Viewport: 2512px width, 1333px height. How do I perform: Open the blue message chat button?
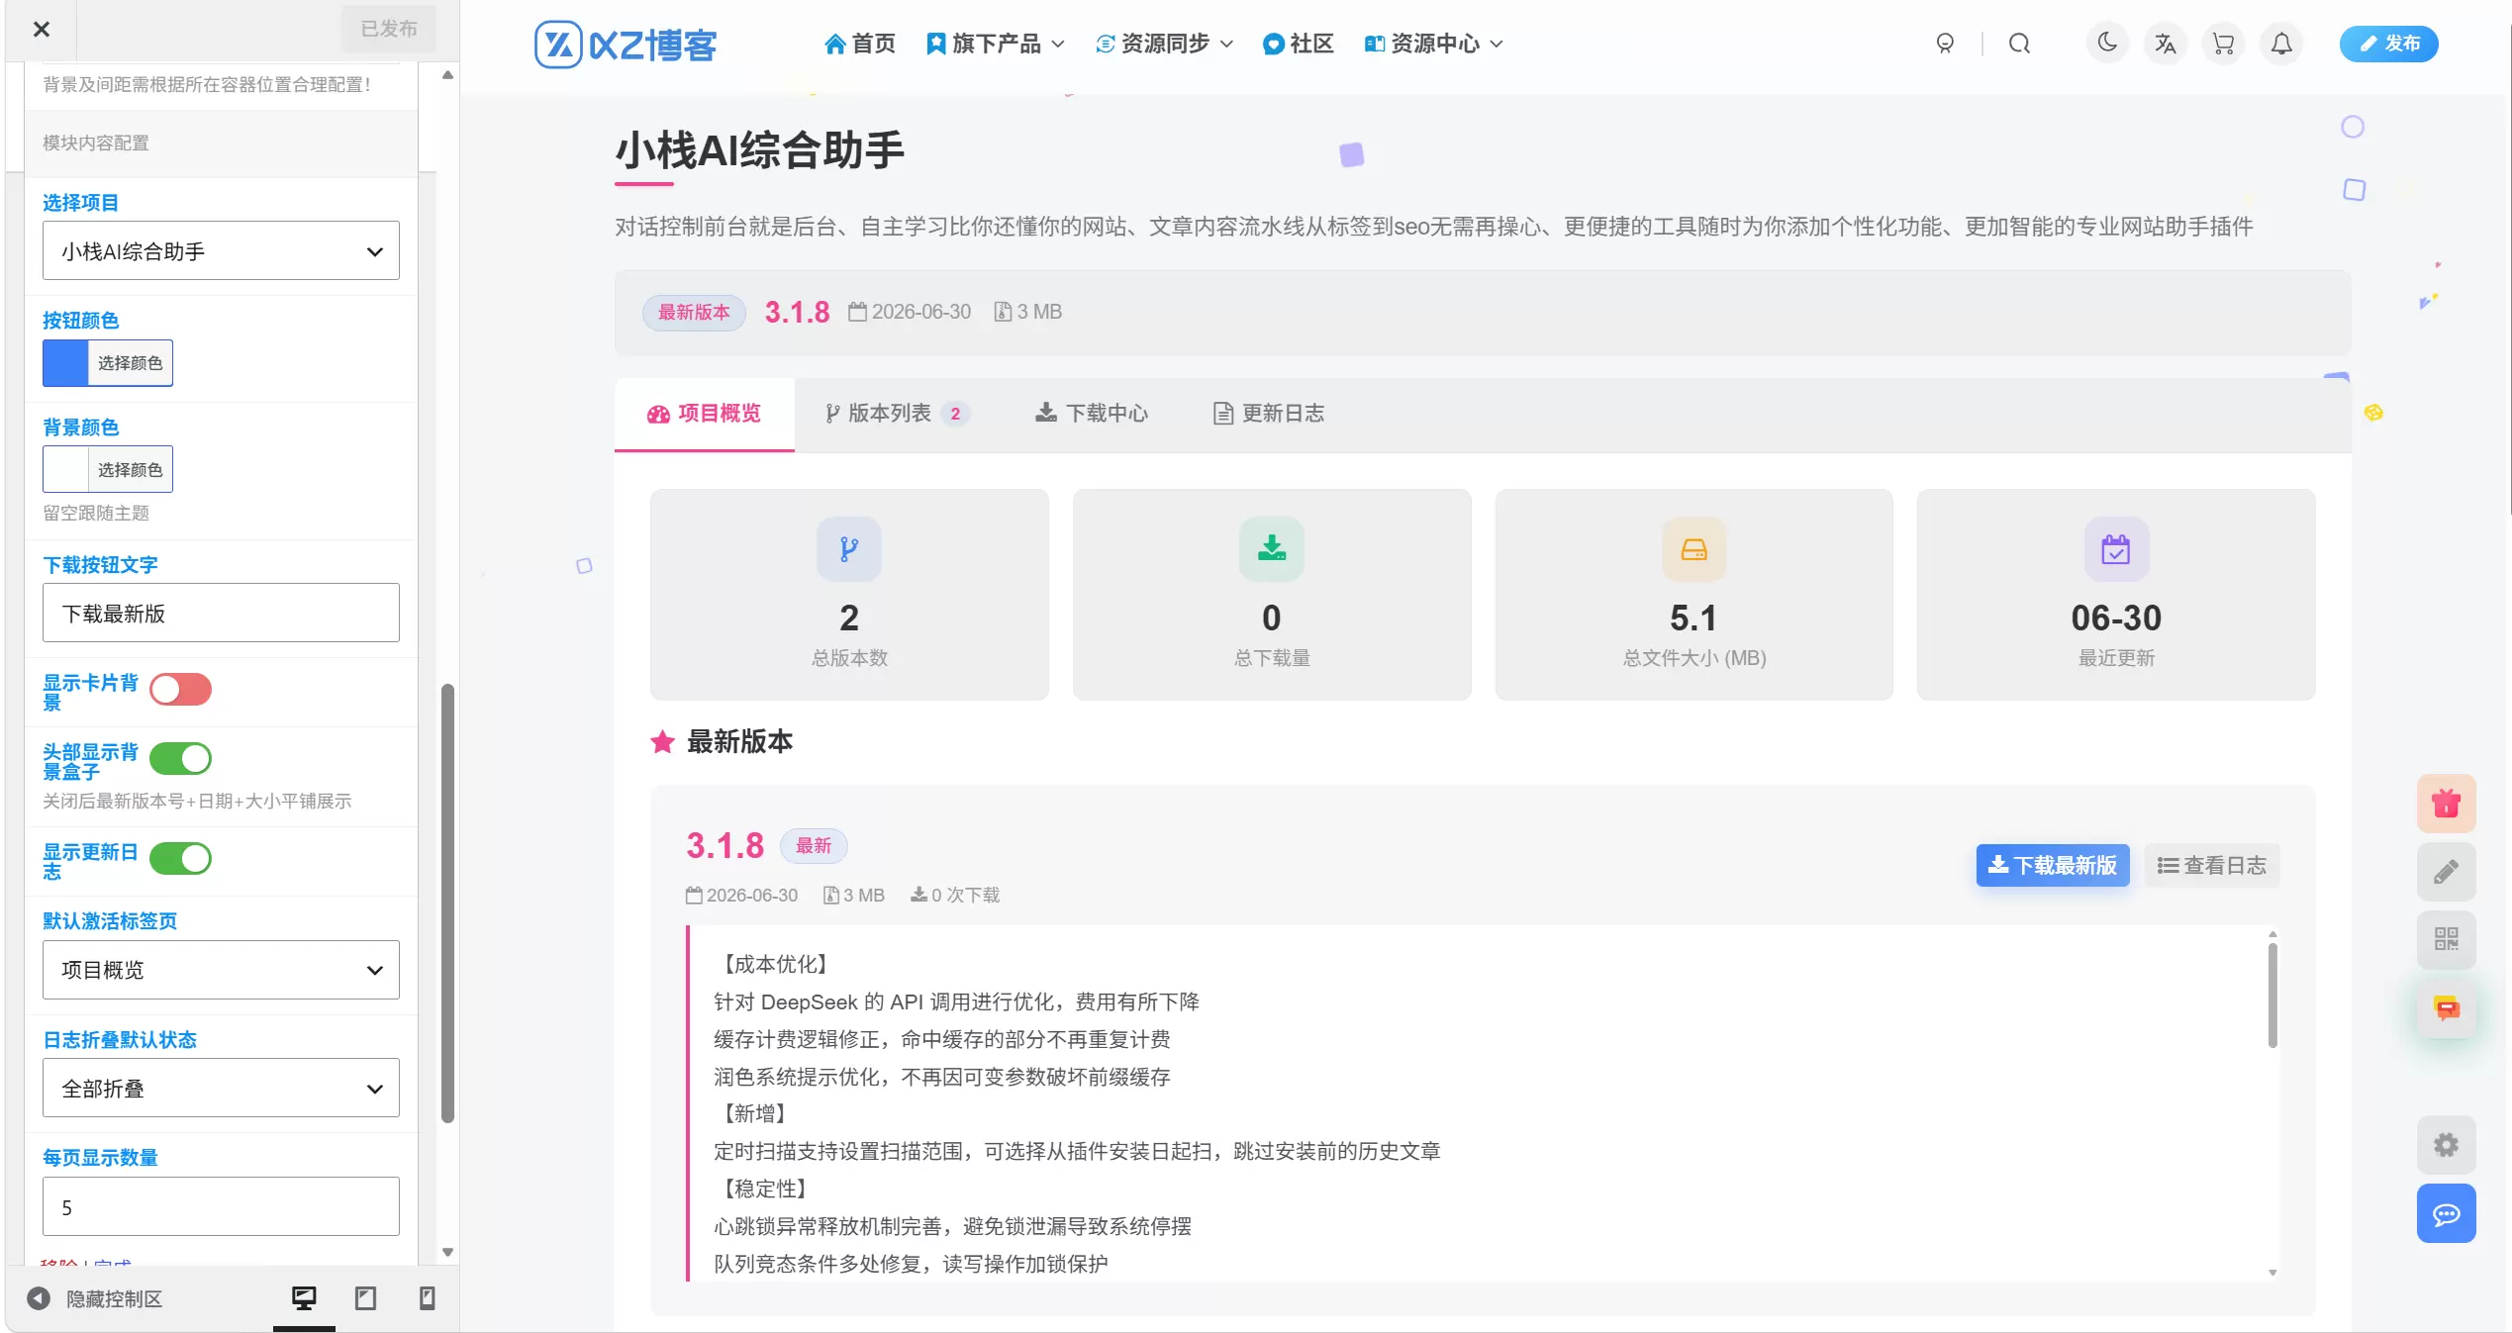tap(2447, 1213)
